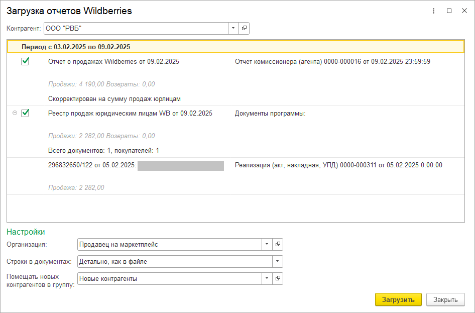Maximize the Загрузка отчетов Wildberries window
This screenshot has width=475, height=313.
click(x=449, y=11)
